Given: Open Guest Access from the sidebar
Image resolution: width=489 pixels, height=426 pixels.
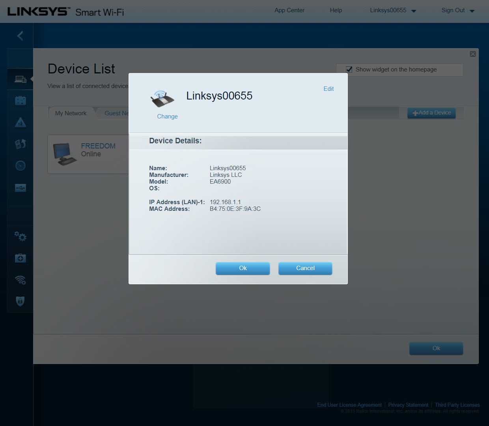Looking at the screenshot, I should (x=21, y=101).
